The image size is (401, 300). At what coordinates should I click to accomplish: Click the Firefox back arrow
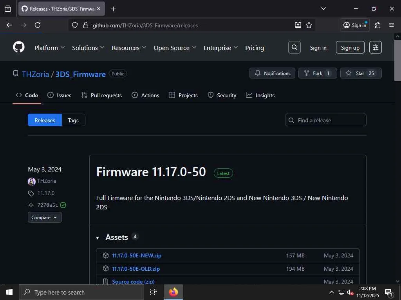tap(9, 25)
